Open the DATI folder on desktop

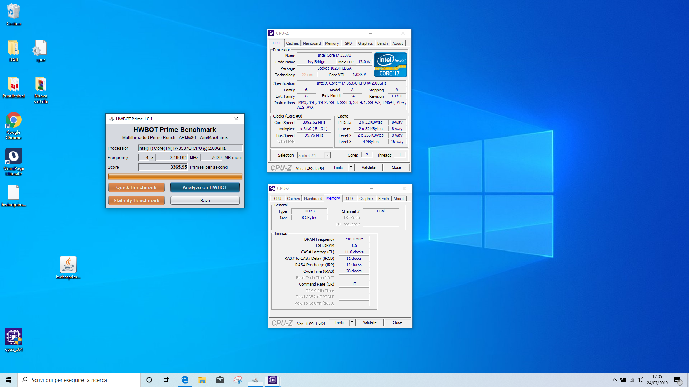tap(14, 51)
